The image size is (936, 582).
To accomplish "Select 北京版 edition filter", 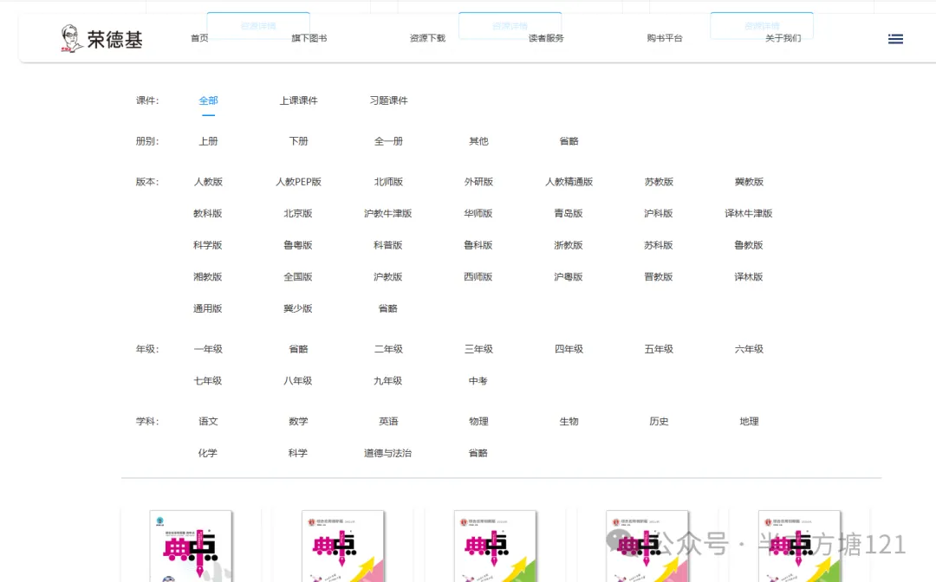I will 298,213.
